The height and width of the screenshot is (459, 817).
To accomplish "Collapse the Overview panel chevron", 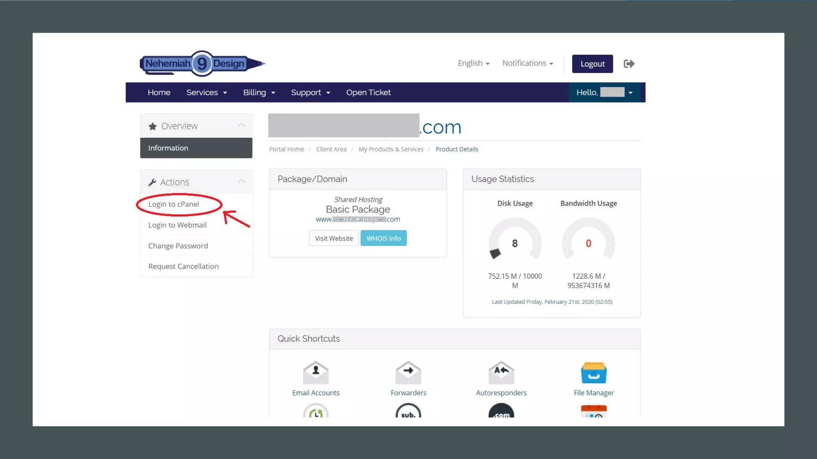I will [x=241, y=126].
